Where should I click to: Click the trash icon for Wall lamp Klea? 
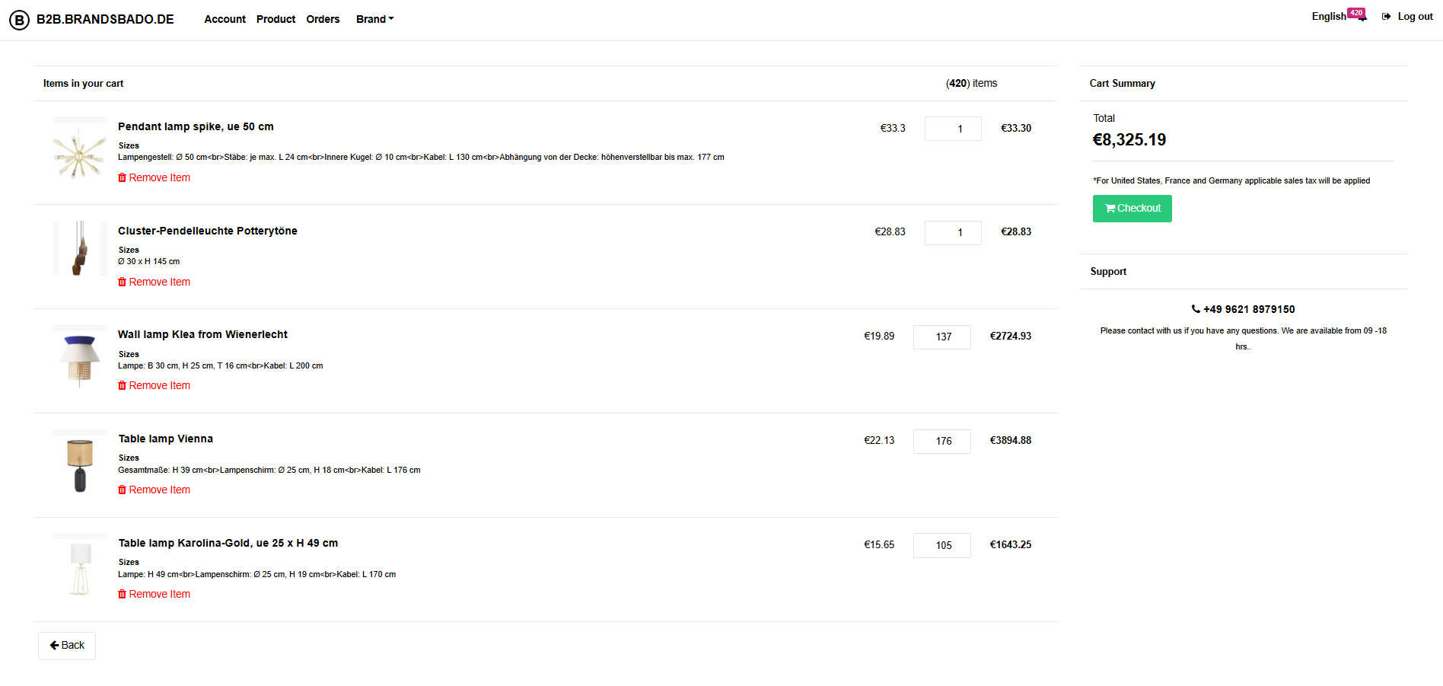pos(122,385)
